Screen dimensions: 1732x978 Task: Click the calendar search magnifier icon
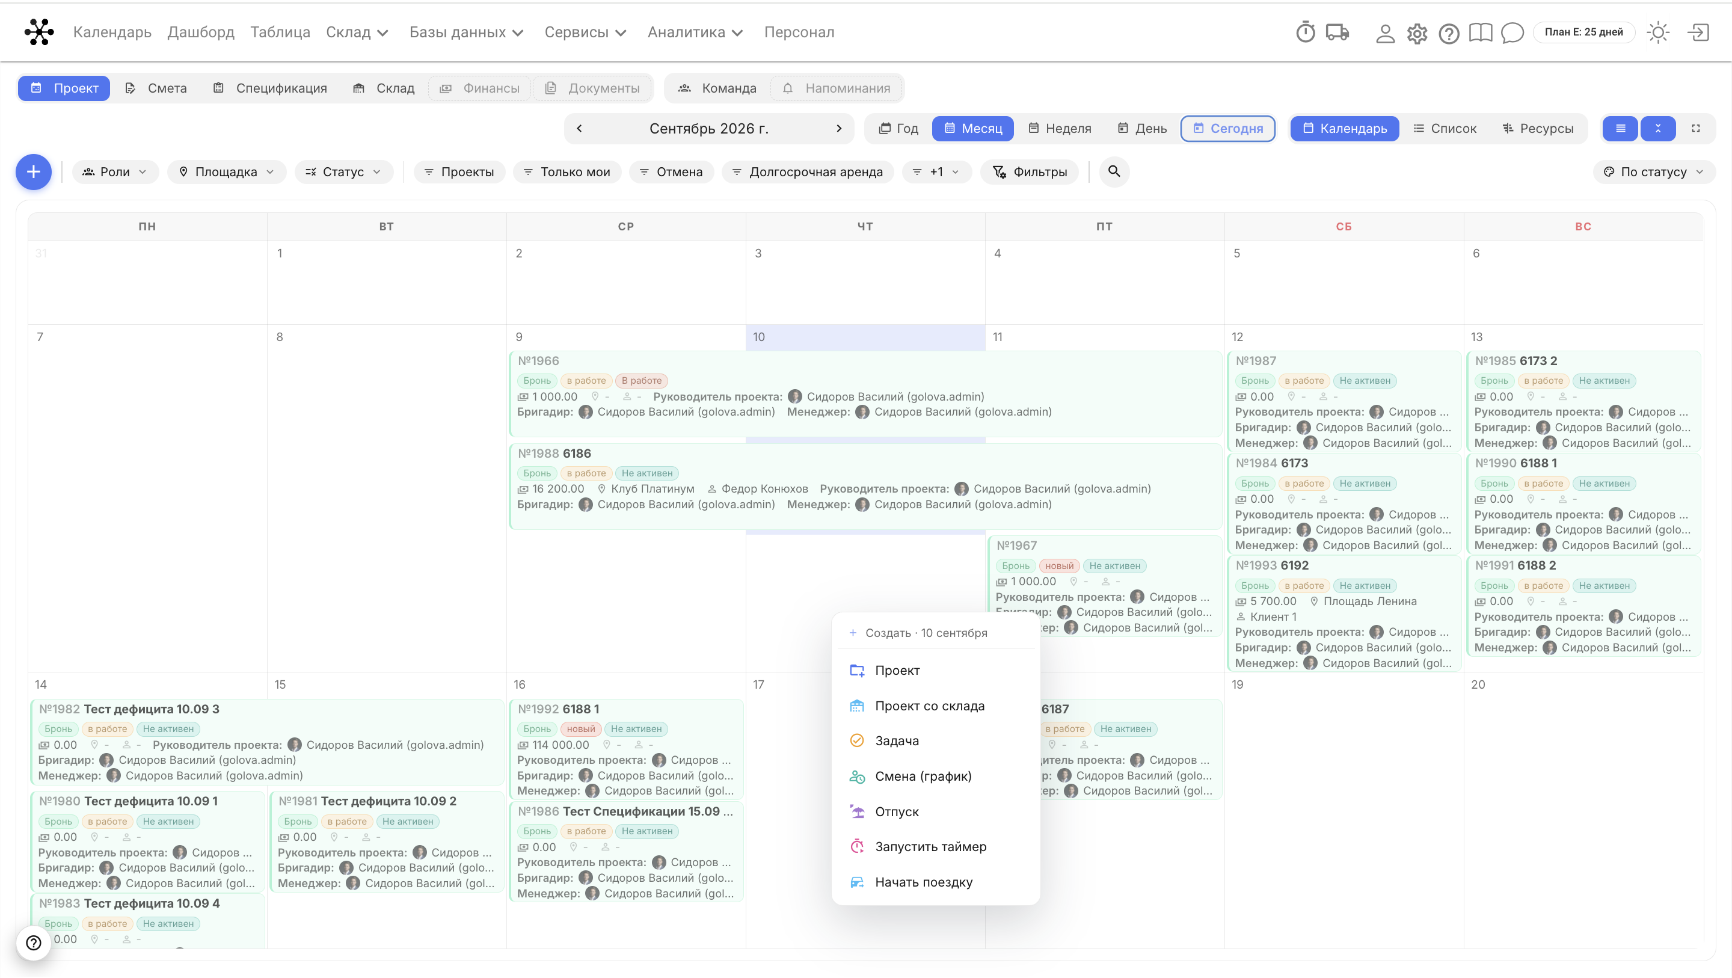click(x=1114, y=171)
